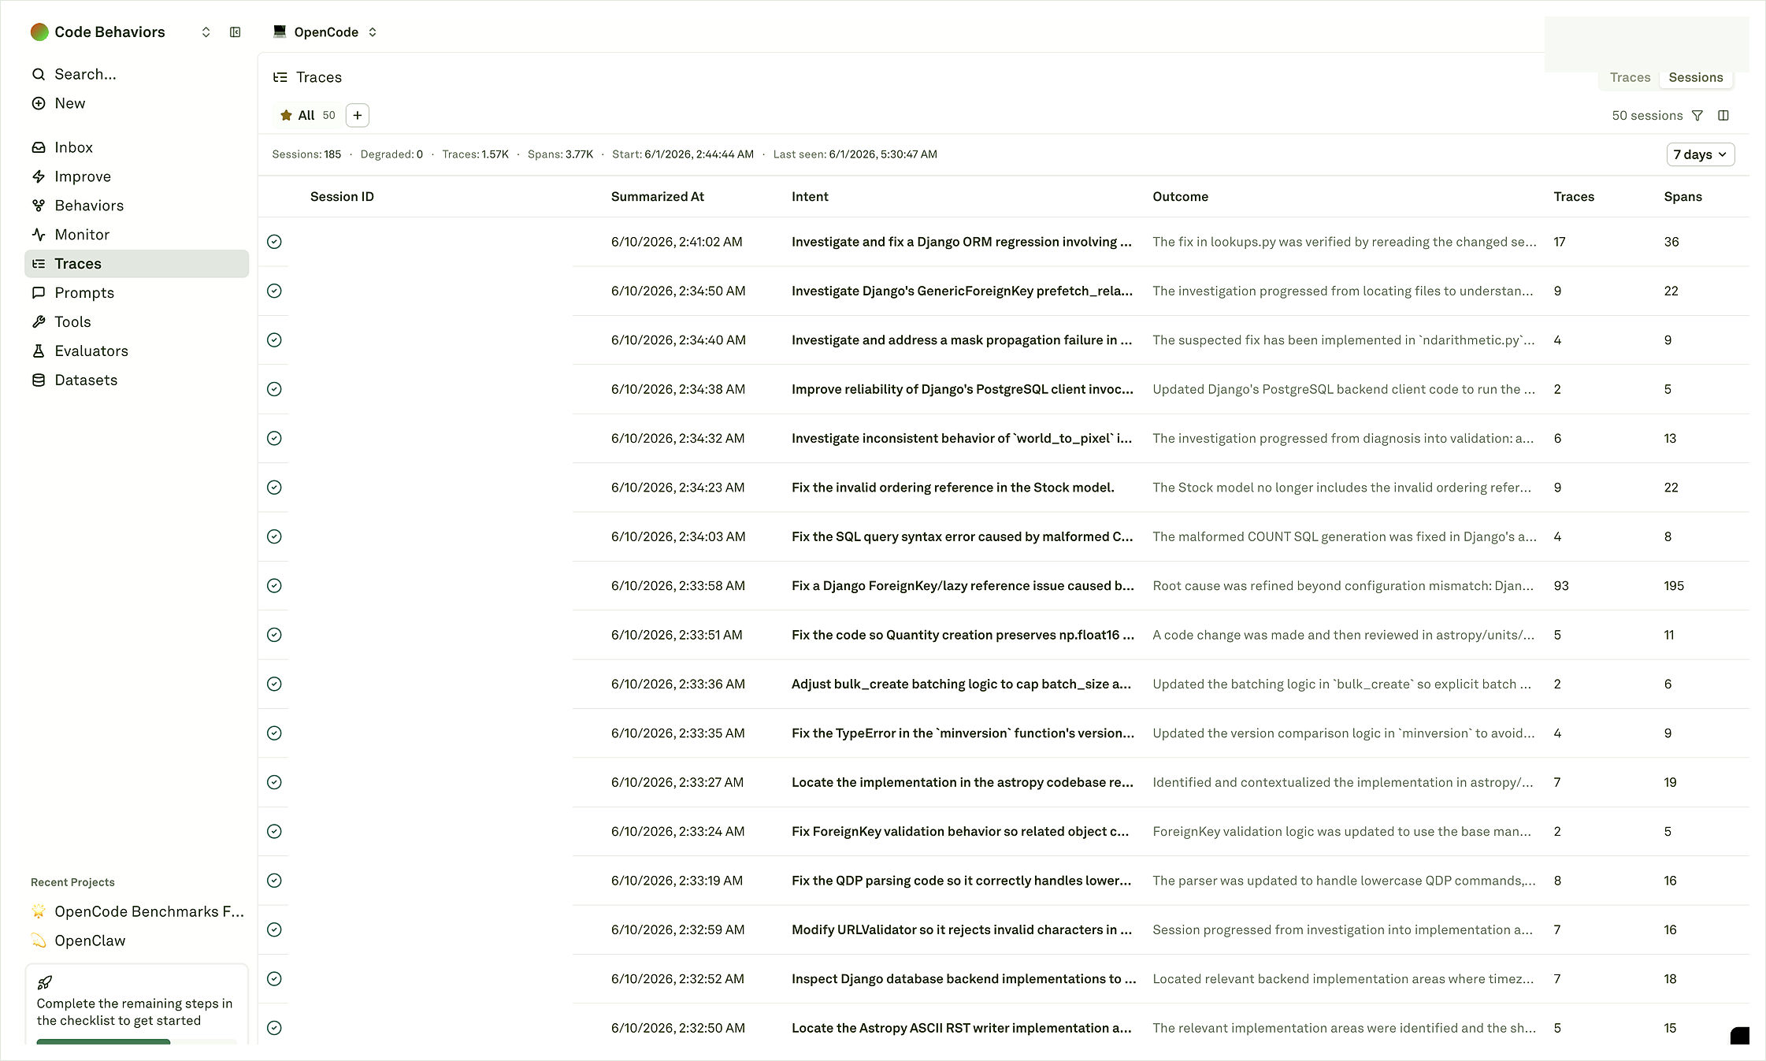Click status icon of the 2:33:24 AM session
This screenshot has height=1061, width=1766.
pos(274,831)
